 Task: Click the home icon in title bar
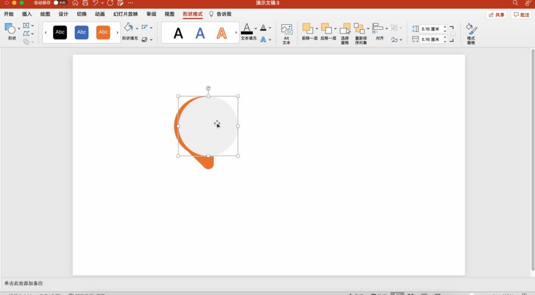click(75, 3)
